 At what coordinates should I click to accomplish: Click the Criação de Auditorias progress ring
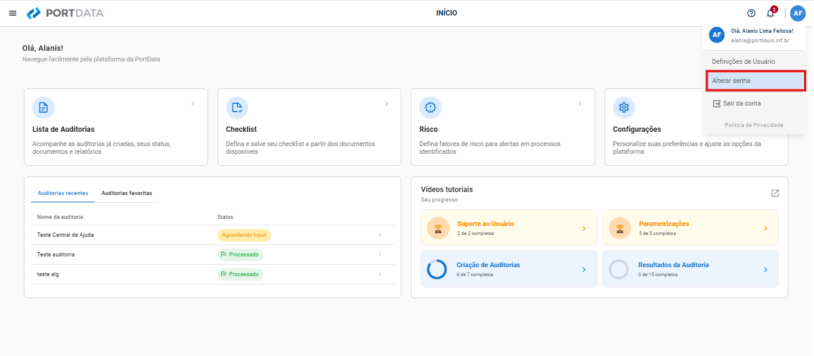pyautogui.click(x=437, y=270)
